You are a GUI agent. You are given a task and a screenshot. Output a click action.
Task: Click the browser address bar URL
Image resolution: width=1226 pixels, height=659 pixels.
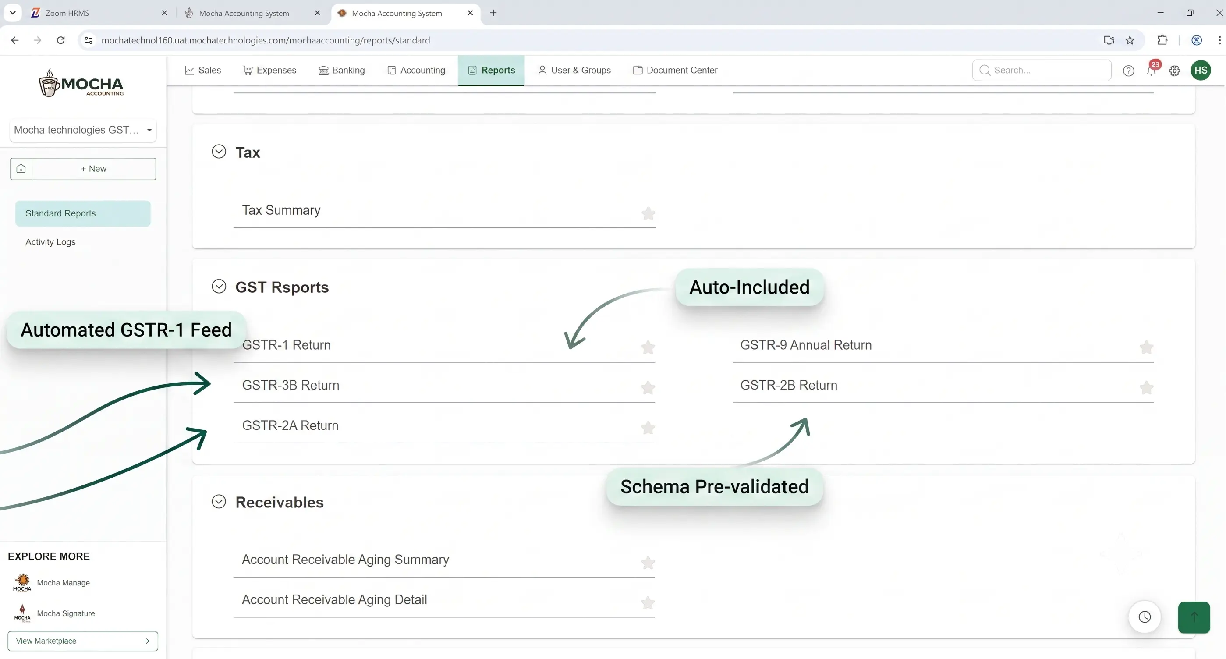(x=266, y=40)
